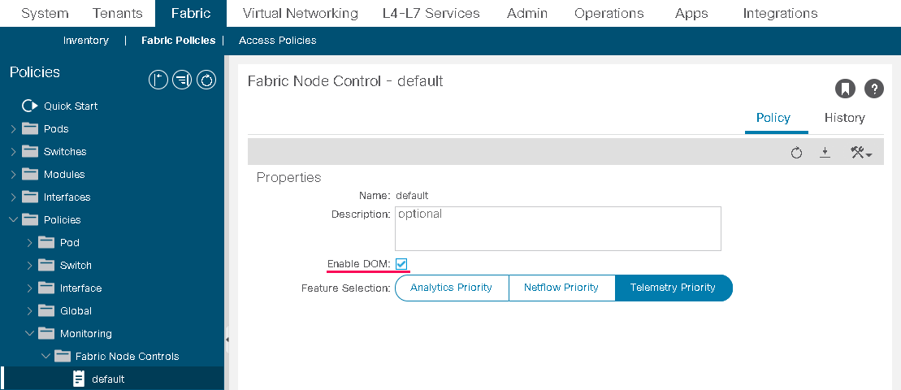
Task: Click the middle icon above the Policies tree
Action: pos(182,80)
